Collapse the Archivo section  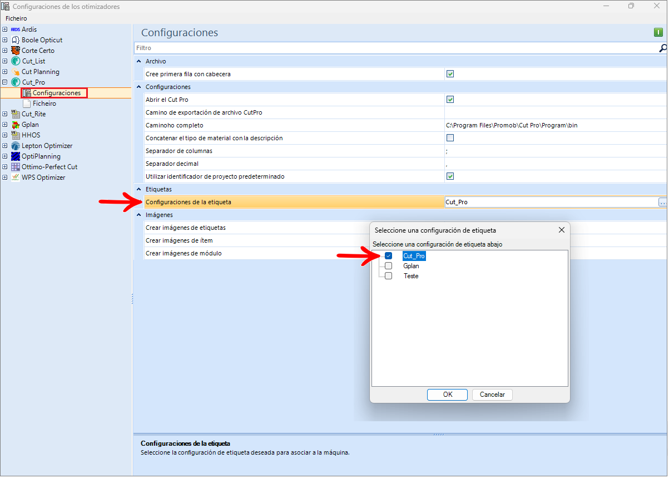(139, 61)
